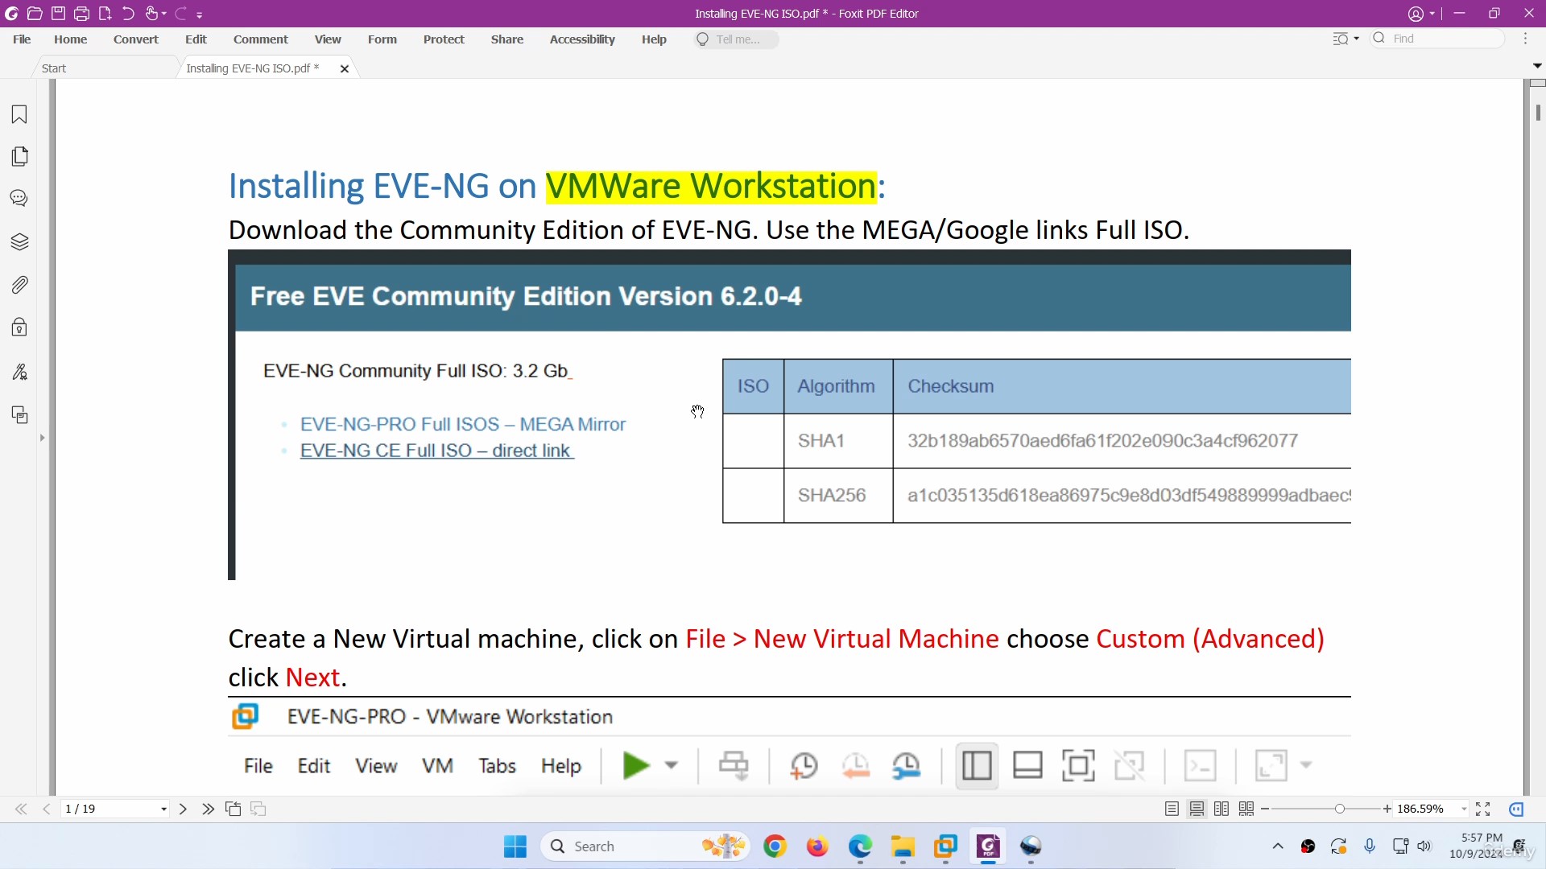Screen dimensions: 1546x869
Task: Go to the previous page
Action: pyautogui.click(x=47, y=809)
